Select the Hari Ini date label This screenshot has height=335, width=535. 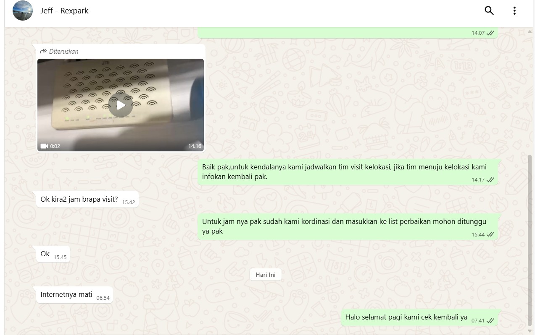coord(266,275)
